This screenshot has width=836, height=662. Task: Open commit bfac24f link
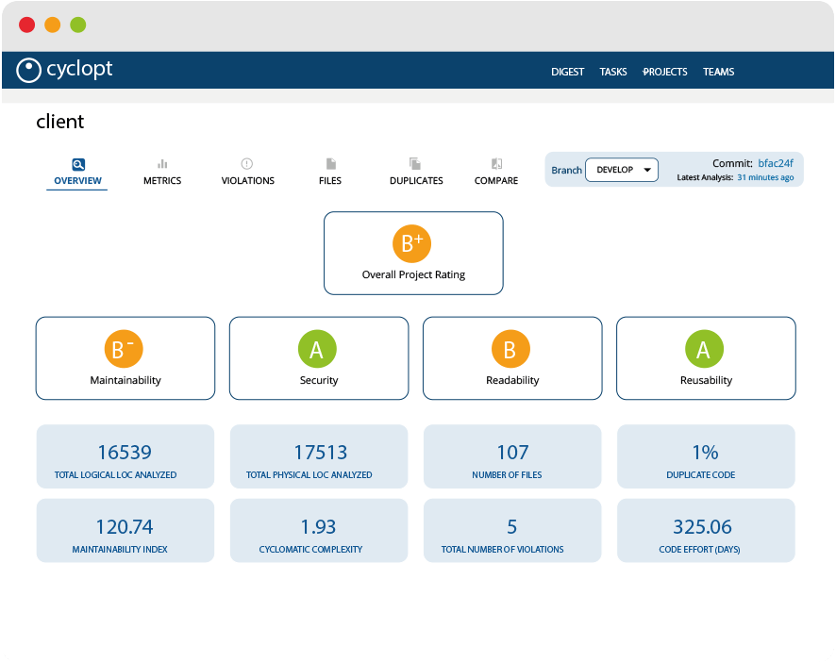(x=776, y=163)
